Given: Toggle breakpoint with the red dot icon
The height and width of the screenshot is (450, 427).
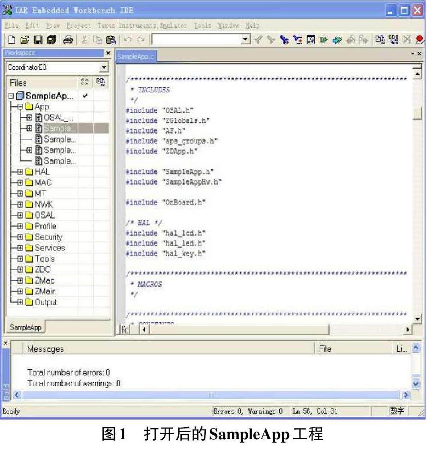Looking at the screenshot, I should (420, 39).
